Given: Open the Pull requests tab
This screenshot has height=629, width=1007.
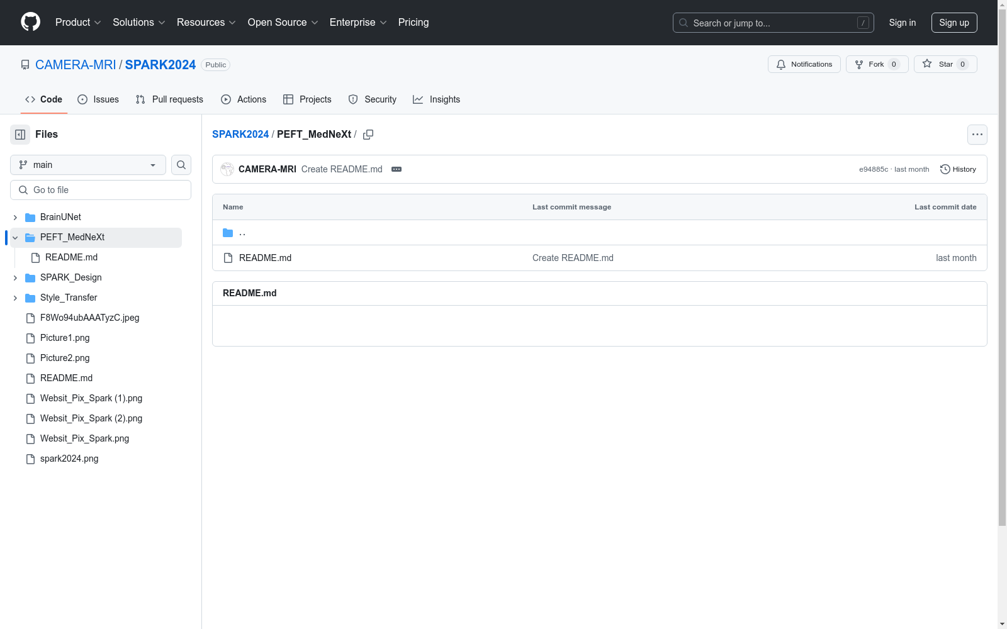Looking at the screenshot, I should [x=169, y=99].
